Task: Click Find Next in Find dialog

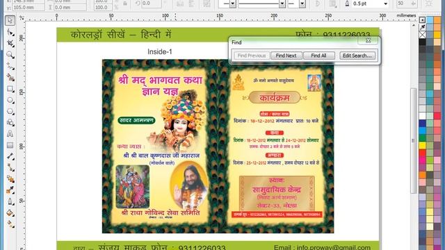Action: [x=286, y=56]
